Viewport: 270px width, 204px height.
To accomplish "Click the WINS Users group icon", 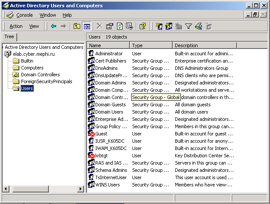I will coord(91,185).
